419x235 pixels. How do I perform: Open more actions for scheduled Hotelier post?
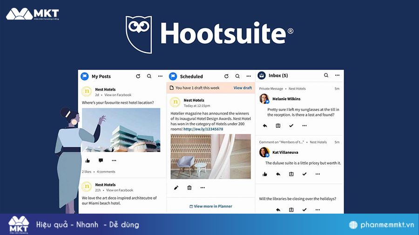coord(203,188)
